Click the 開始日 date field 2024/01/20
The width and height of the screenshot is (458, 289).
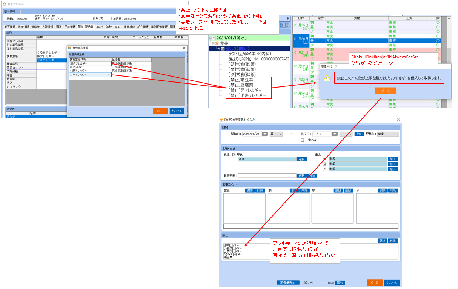252,134
